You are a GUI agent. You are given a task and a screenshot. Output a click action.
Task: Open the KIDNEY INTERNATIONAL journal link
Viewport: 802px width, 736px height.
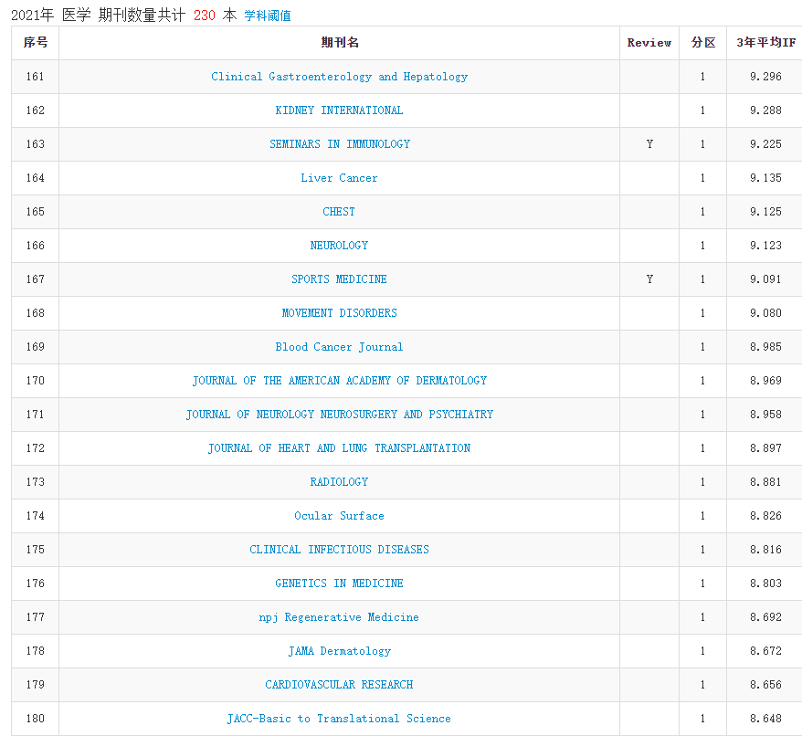coord(339,110)
